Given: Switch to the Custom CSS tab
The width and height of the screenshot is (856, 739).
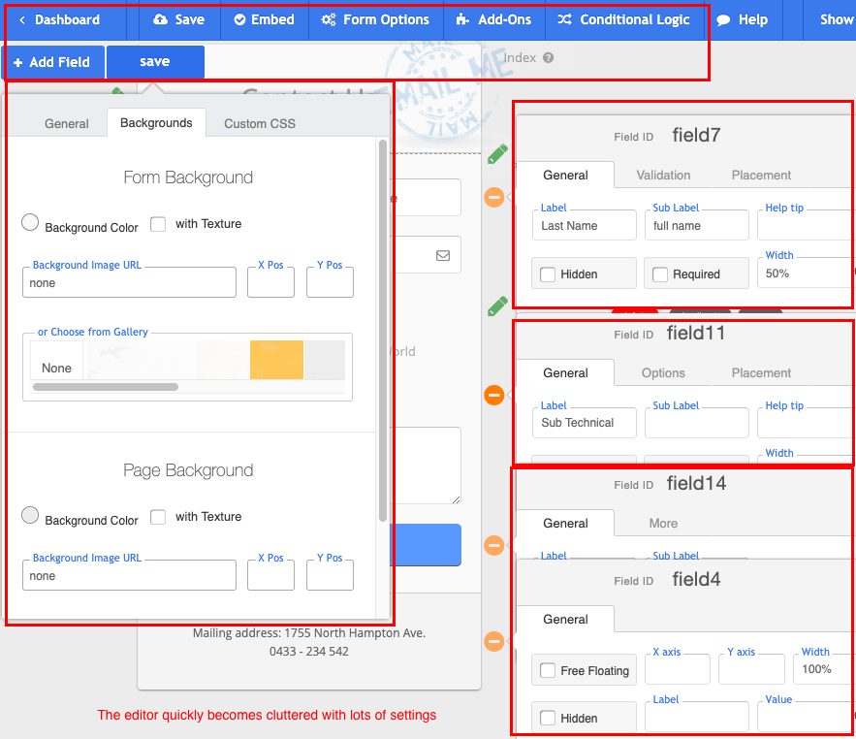Looking at the screenshot, I should click(259, 123).
